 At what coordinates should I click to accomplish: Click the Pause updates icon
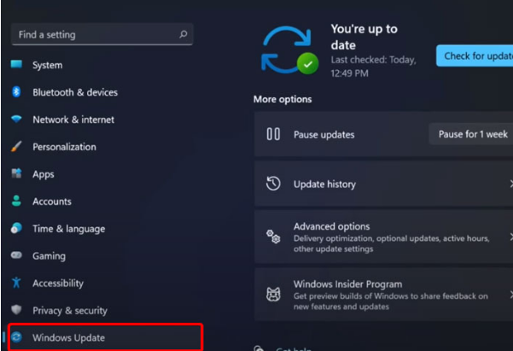[273, 134]
